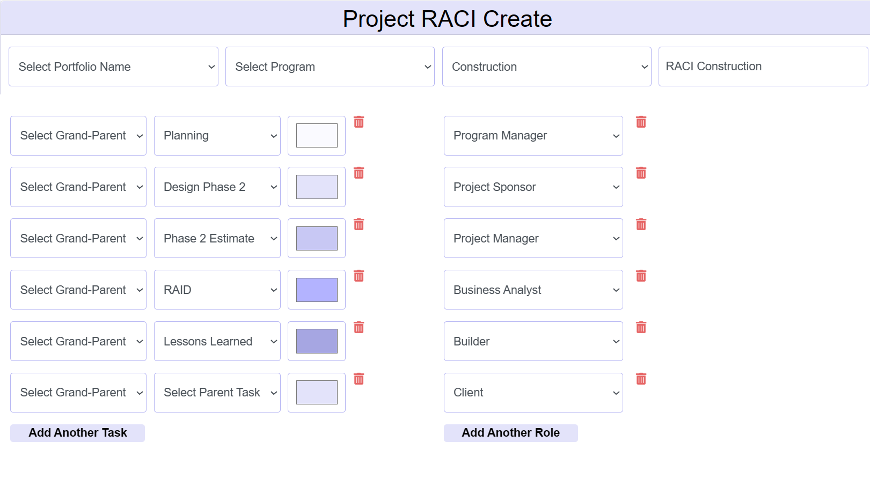Select the color swatch beside Lessons Learned

click(316, 341)
